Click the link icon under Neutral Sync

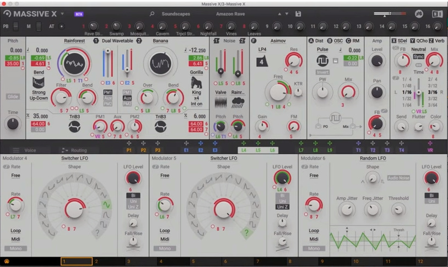coord(419,65)
